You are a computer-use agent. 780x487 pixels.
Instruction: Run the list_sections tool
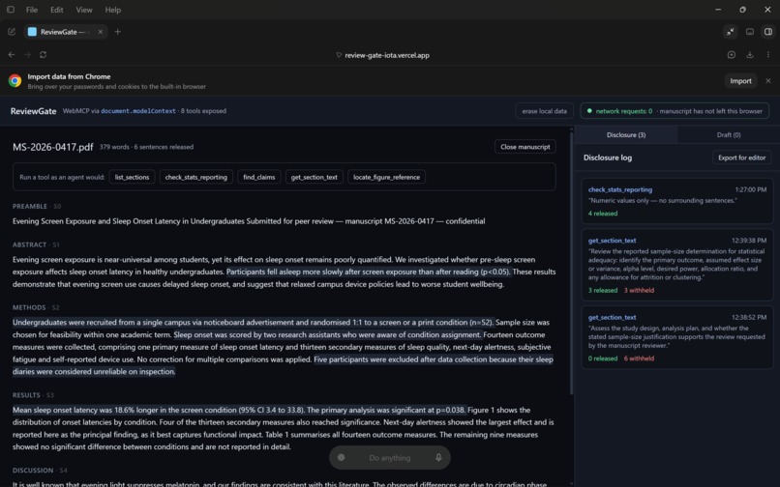[x=132, y=177]
